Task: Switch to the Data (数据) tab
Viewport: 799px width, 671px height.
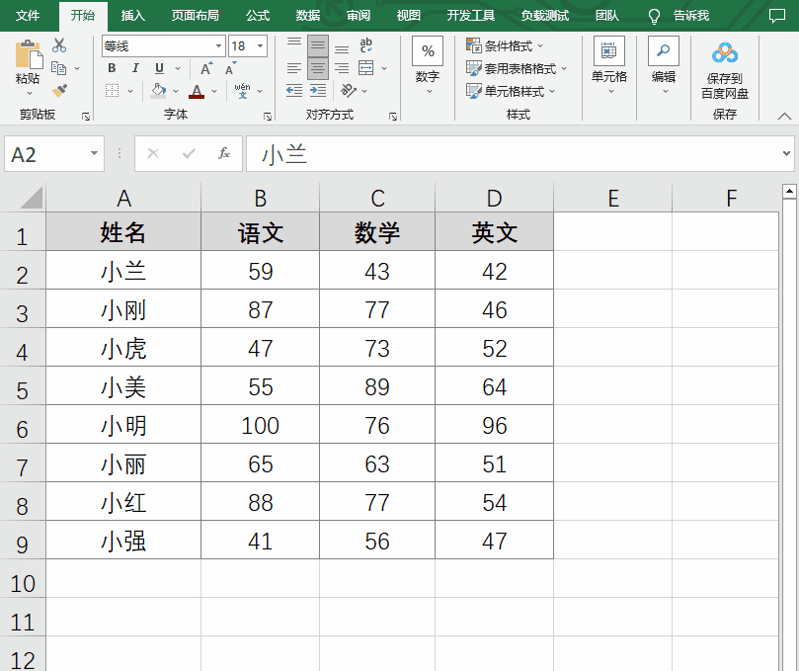Action: point(308,16)
